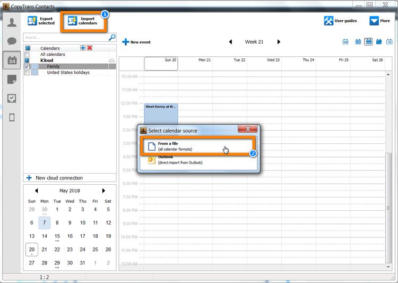398x283 pixels.
Task: Switch to second calendar view icon
Action: click(x=358, y=41)
